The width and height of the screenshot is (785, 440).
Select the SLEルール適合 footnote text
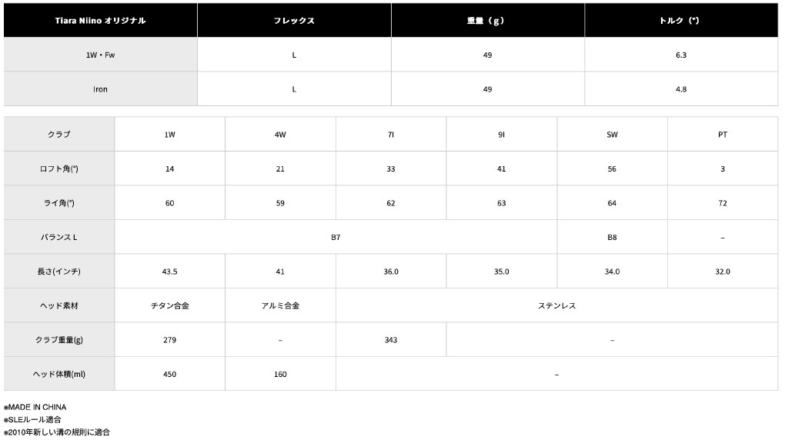tap(34, 420)
